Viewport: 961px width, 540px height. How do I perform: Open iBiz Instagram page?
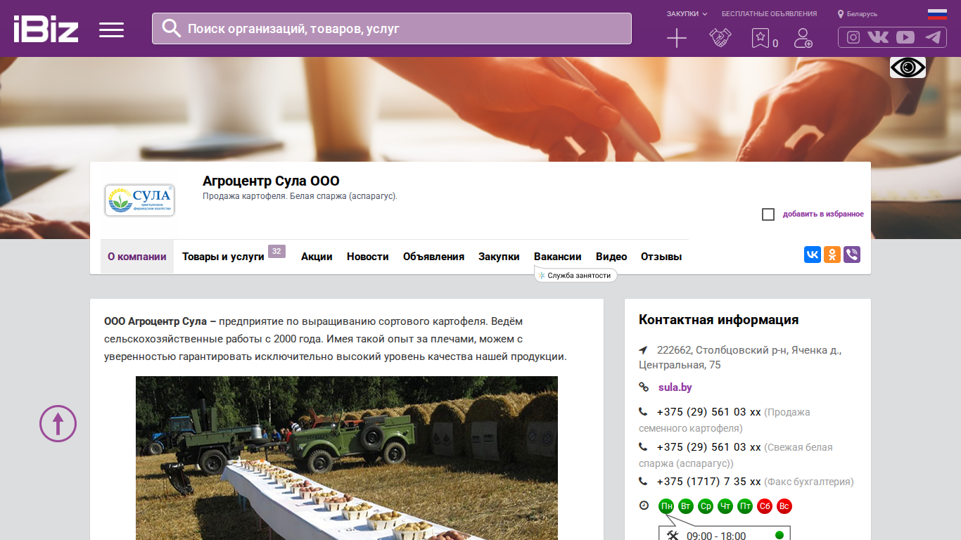coord(853,37)
